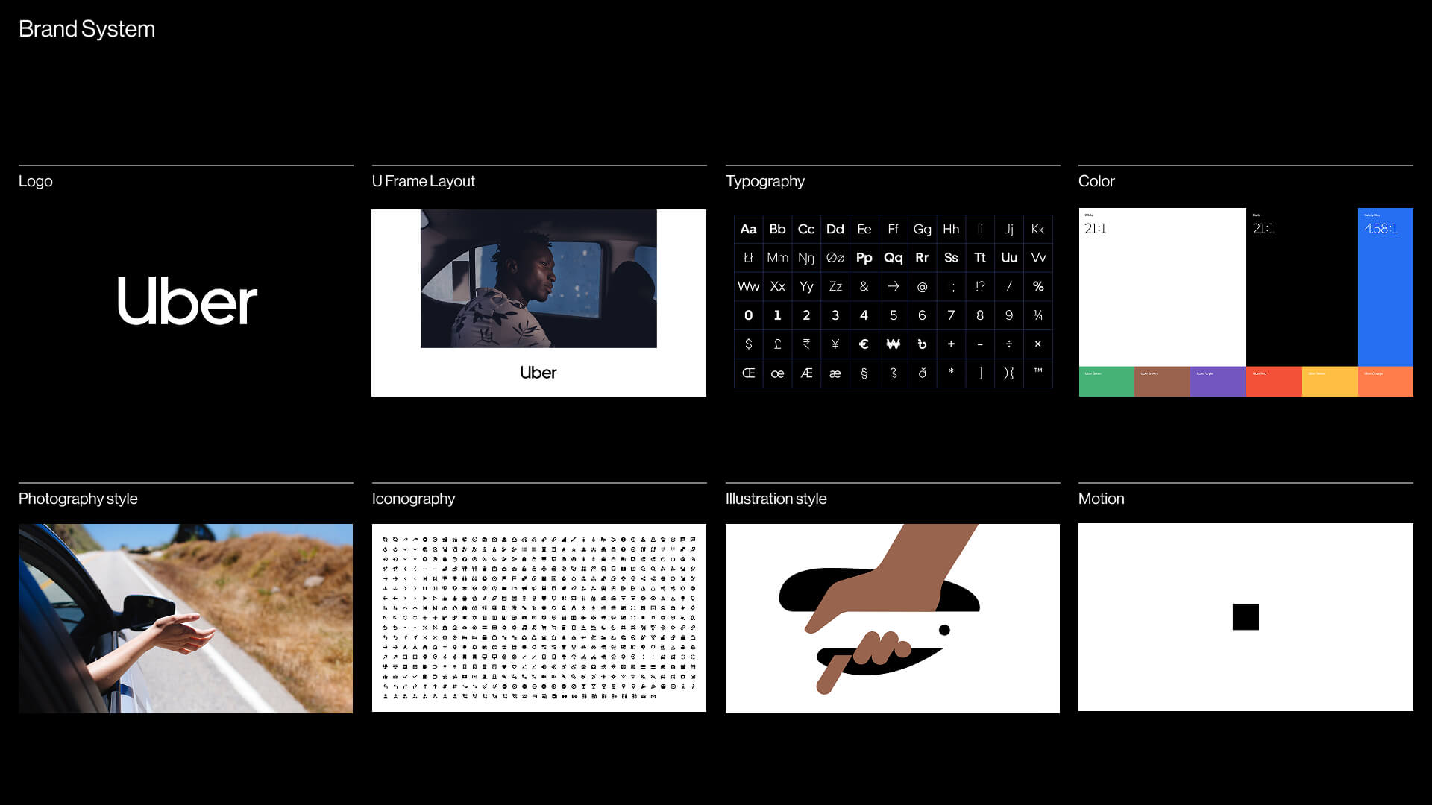Click the black square in Motion preview

(1246, 617)
